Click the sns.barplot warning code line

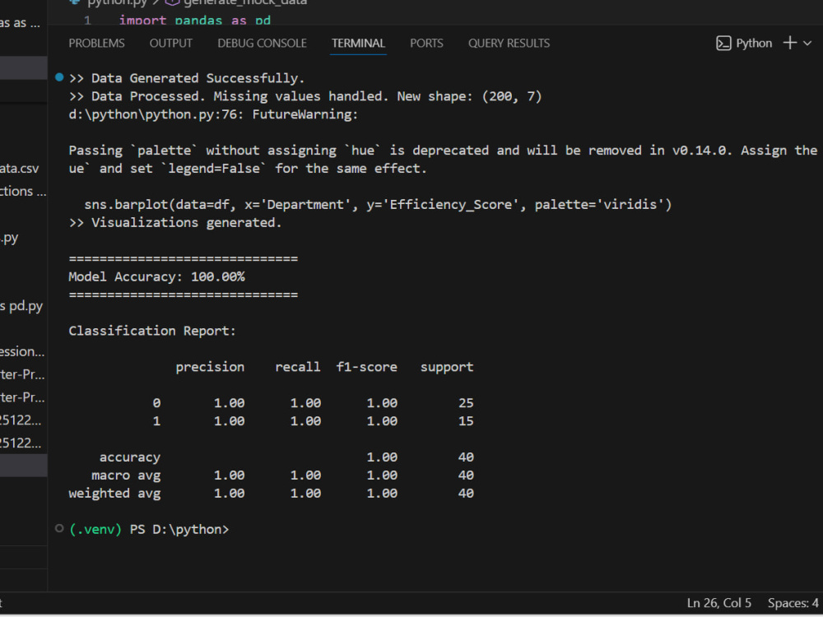378,205
